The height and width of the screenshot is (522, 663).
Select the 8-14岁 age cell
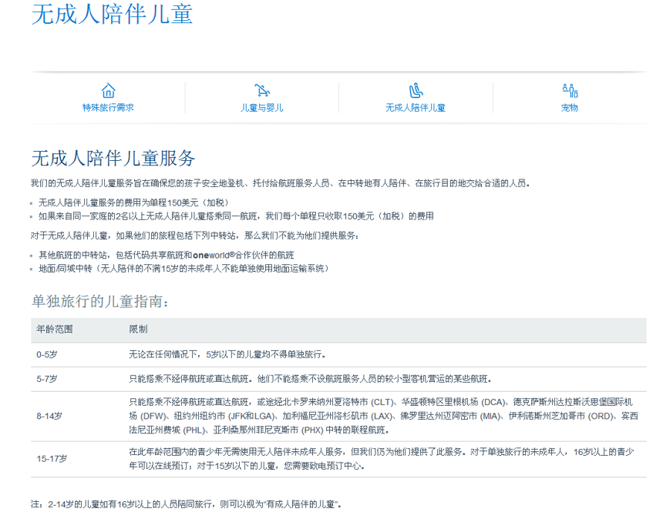click(49, 416)
